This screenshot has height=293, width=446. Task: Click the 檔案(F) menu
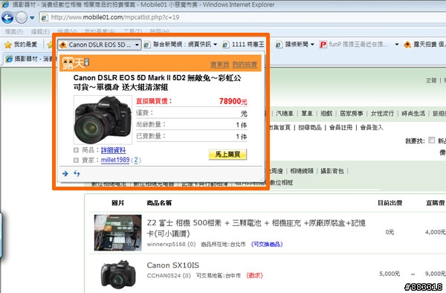coord(14,31)
